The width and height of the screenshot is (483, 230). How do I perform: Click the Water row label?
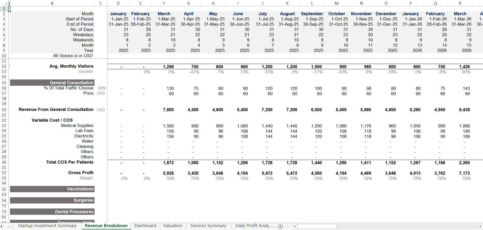pos(87,141)
